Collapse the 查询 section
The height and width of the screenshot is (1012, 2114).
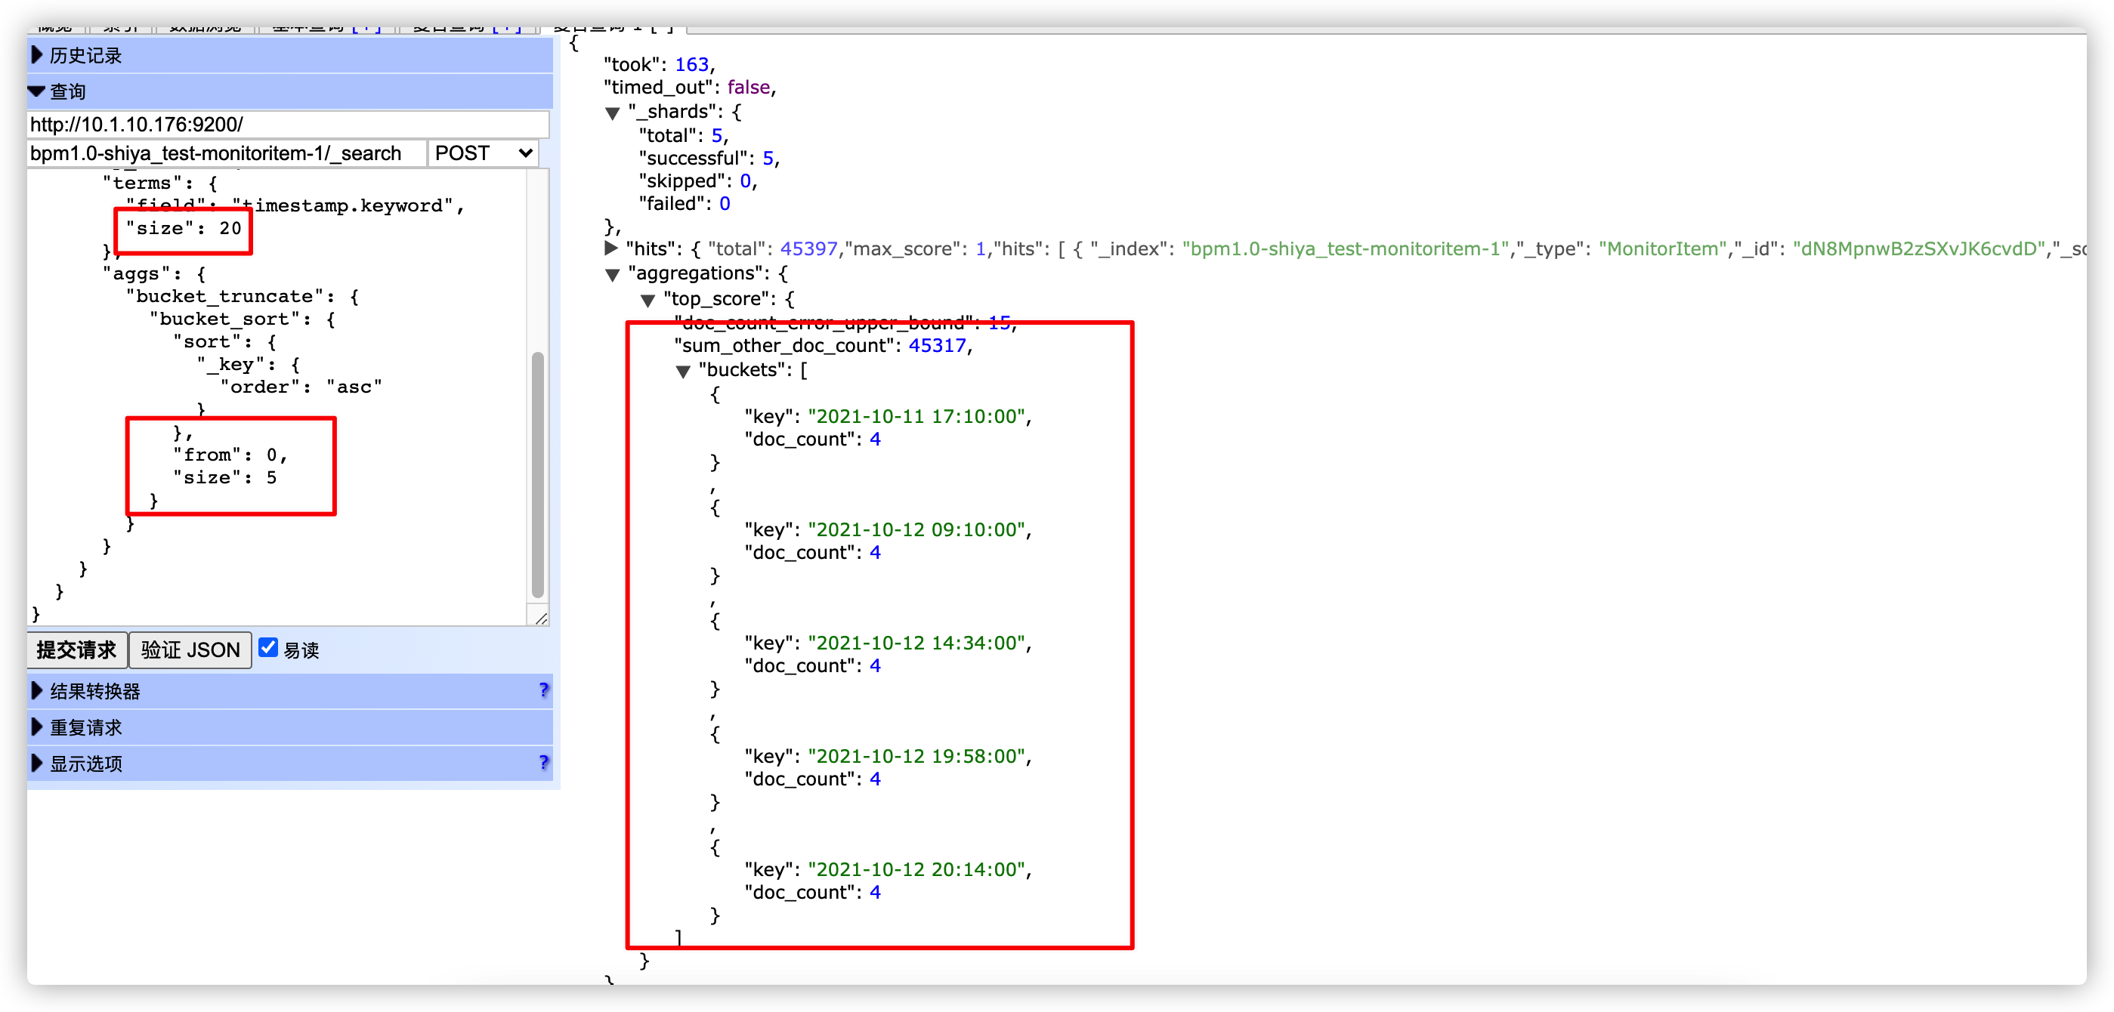click(67, 92)
